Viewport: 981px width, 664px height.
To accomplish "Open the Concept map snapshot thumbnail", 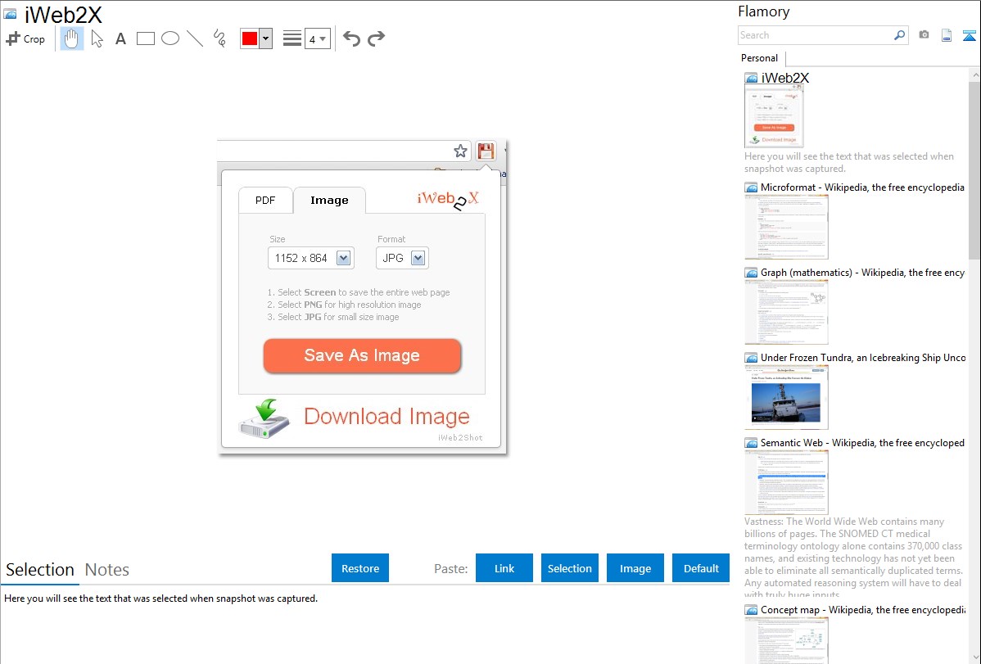I will coord(786,640).
